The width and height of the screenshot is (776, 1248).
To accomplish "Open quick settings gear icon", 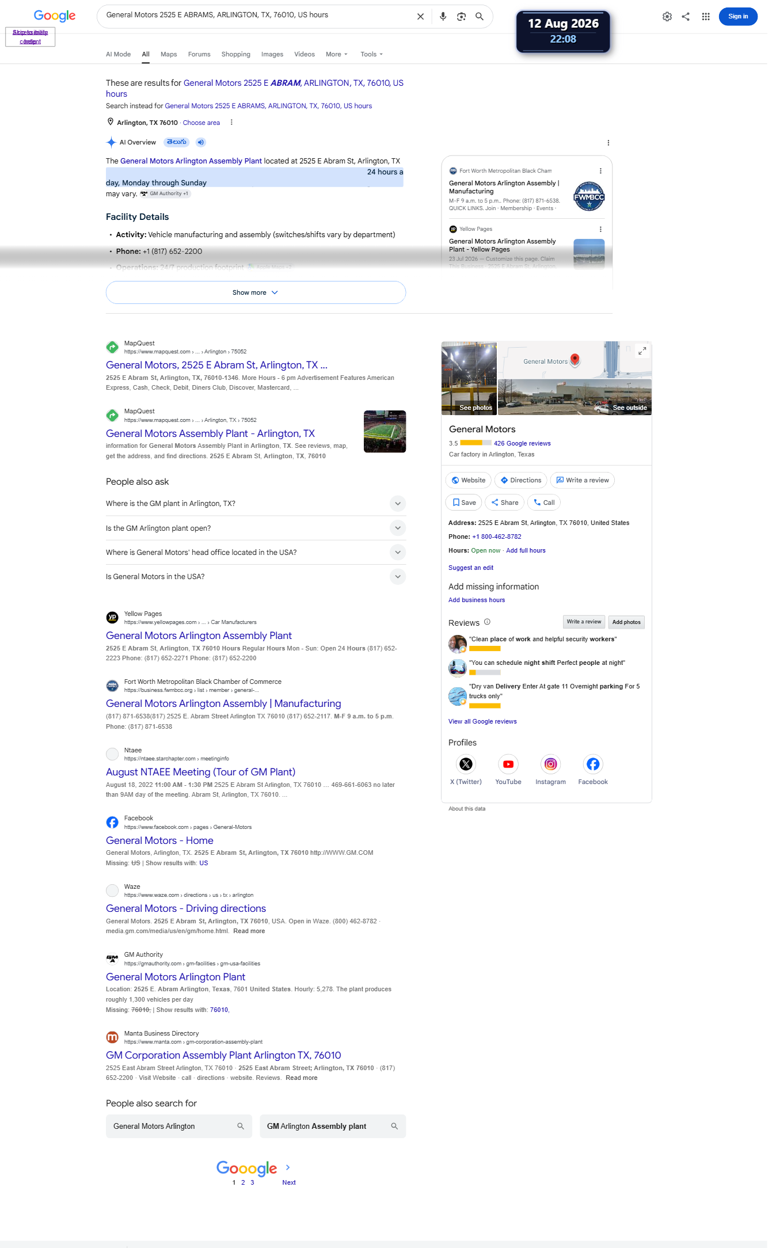I will pos(667,17).
